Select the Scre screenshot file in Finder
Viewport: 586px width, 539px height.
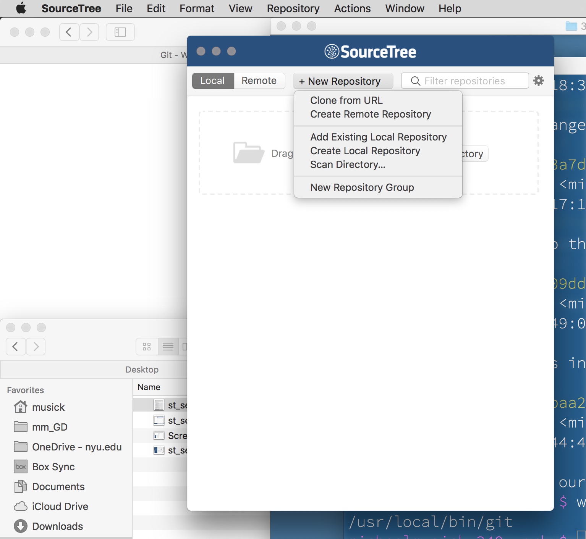tap(160, 436)
